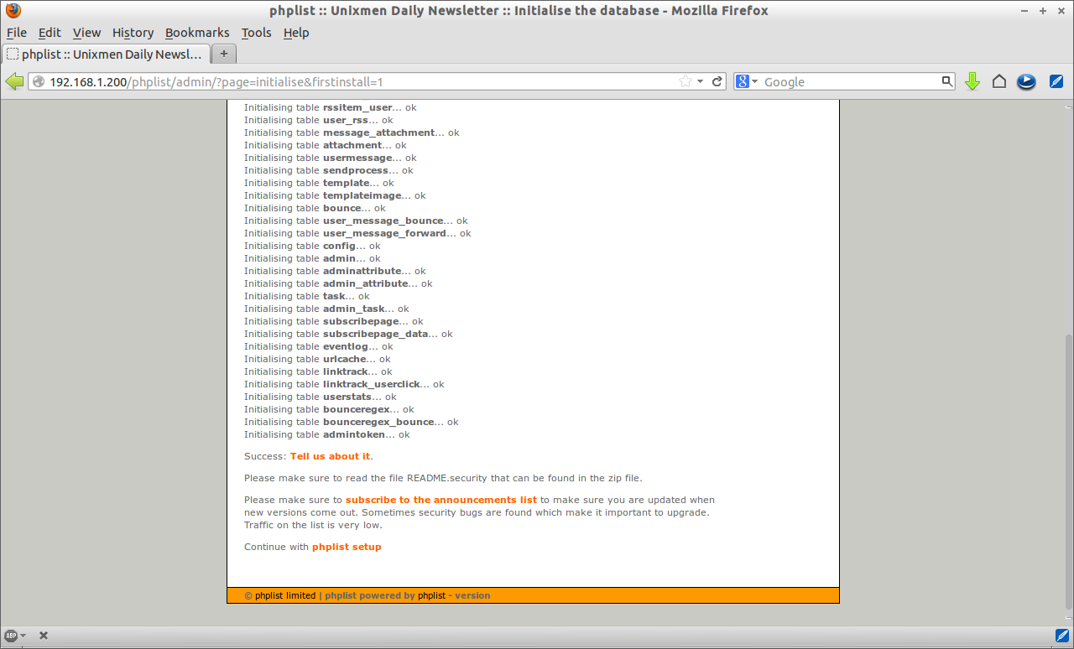Reload the current page

pyautogui.click(x=717, y=81)
